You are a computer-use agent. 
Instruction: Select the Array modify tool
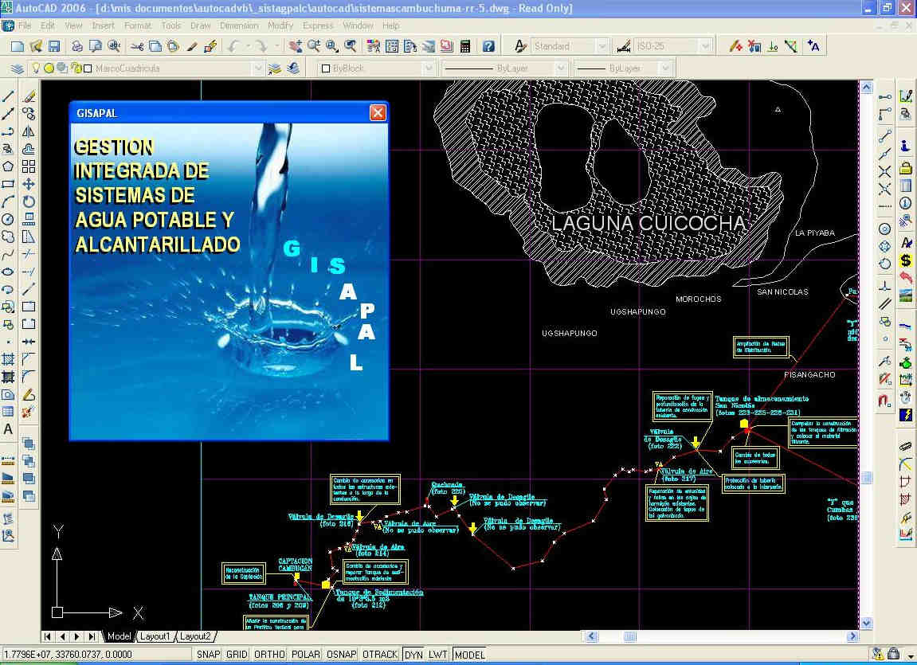pos(29,166)
